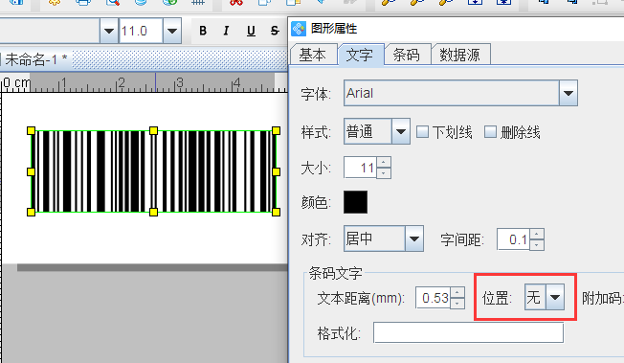Switch to the 数据源 tab

460,55
